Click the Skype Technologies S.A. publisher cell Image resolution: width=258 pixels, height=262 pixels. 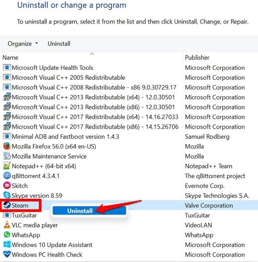click(217, 195)
